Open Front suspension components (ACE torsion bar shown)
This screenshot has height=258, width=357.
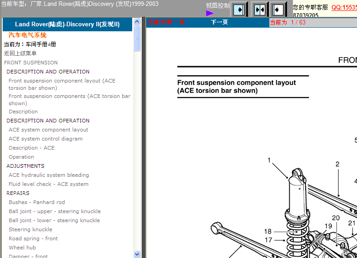pyautogui.click(x=69, y=100)
